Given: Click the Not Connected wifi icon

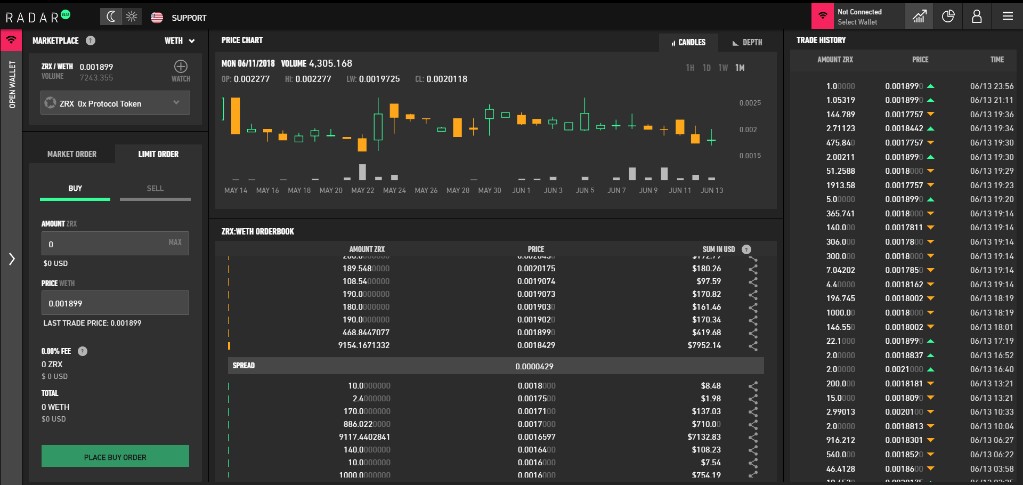Looking at the screenshot, I should pos(823,16).
